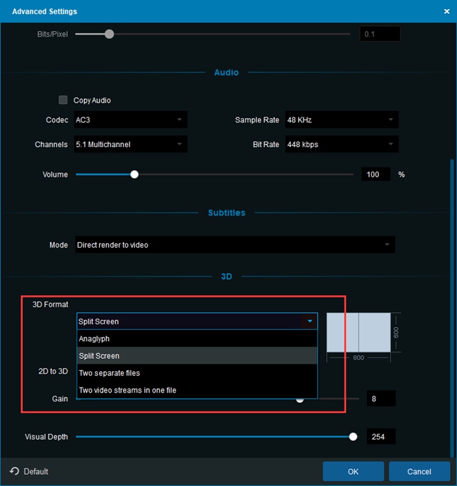Click the Visual Depth slider handle
The width and height of the screenshot is (457, 486).
point(353,436)
